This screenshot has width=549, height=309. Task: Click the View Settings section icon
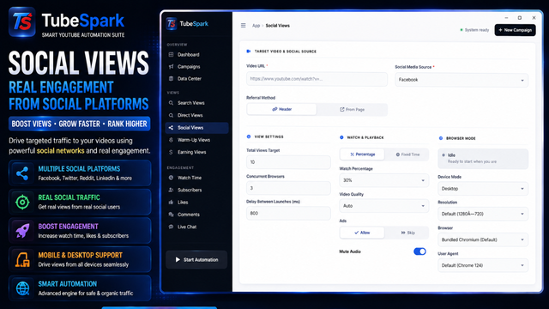[x=249, y=136]
